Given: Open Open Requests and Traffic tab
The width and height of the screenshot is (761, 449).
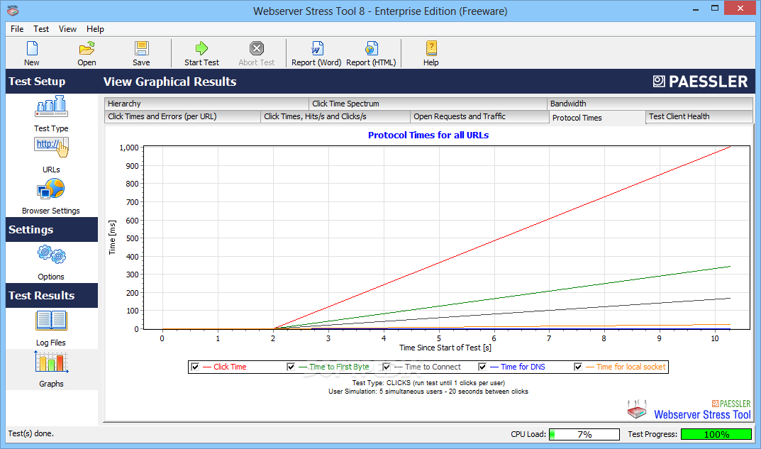Looking at the screenshot, I should (479, 116).
